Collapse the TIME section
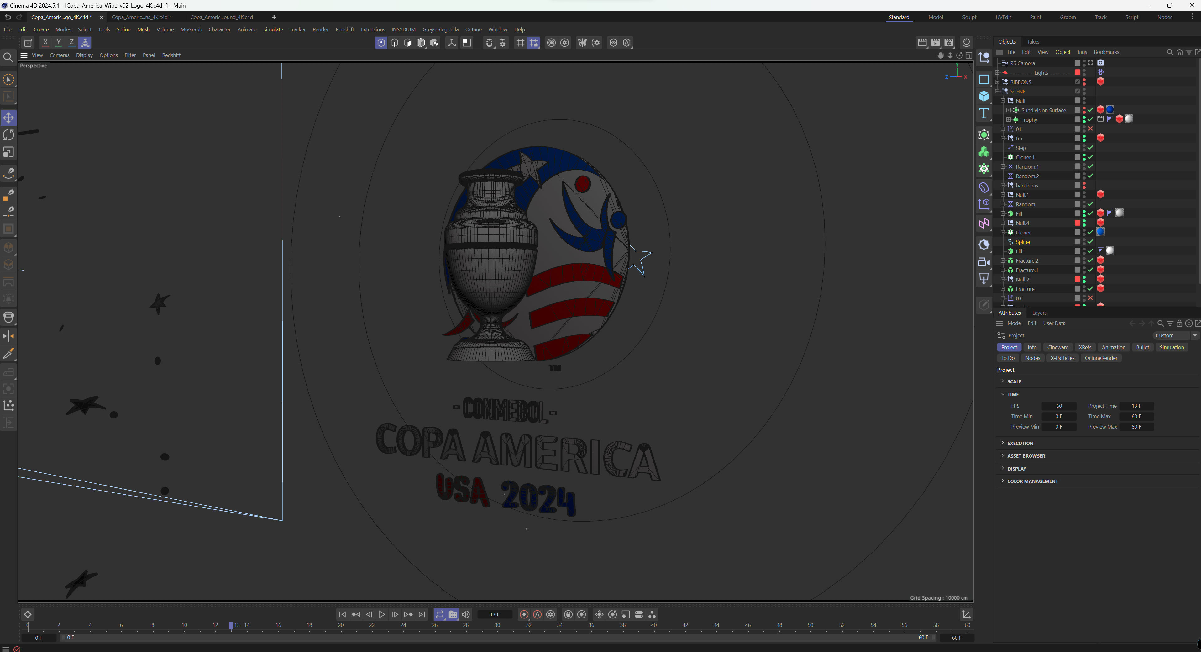The image size is (1201, 652). [x=1003, y=394]
